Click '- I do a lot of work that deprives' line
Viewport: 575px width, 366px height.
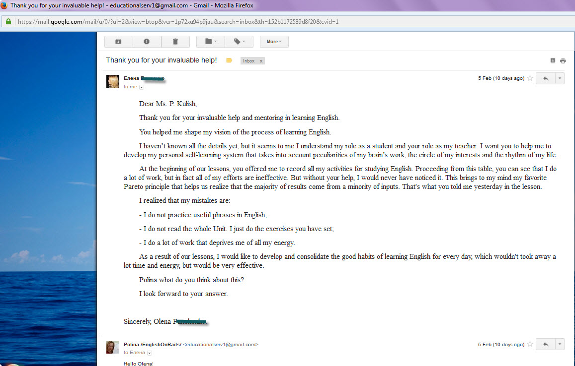pyautogui.click(x=217, y=243)
